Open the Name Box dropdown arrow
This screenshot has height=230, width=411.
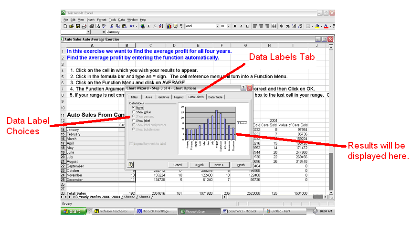click(88, 32)
